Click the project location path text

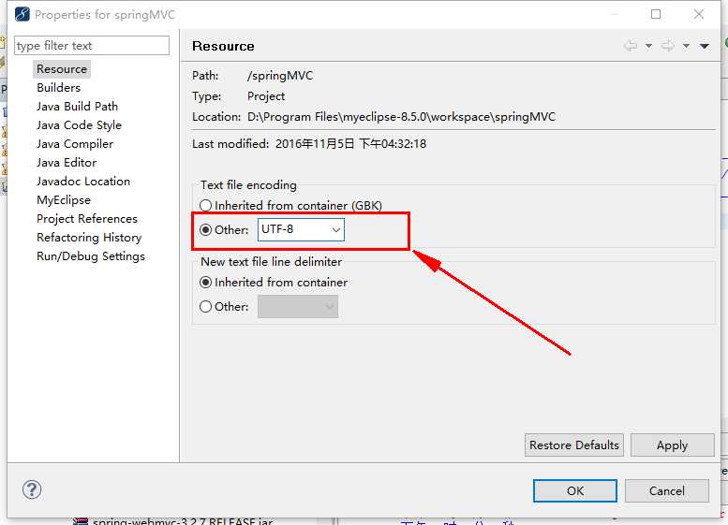coord(401,116)
